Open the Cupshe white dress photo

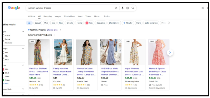click(63, 52)
